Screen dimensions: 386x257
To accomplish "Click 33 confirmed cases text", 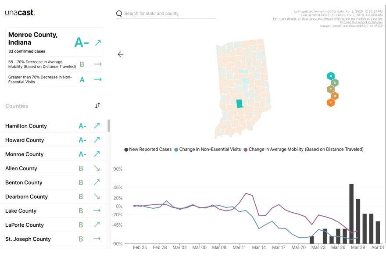I will [x=27, y=51].
